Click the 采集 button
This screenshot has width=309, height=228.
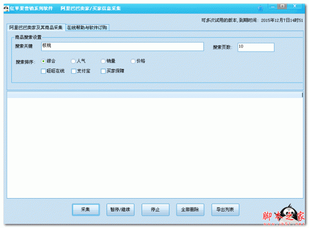coord(85,209)
